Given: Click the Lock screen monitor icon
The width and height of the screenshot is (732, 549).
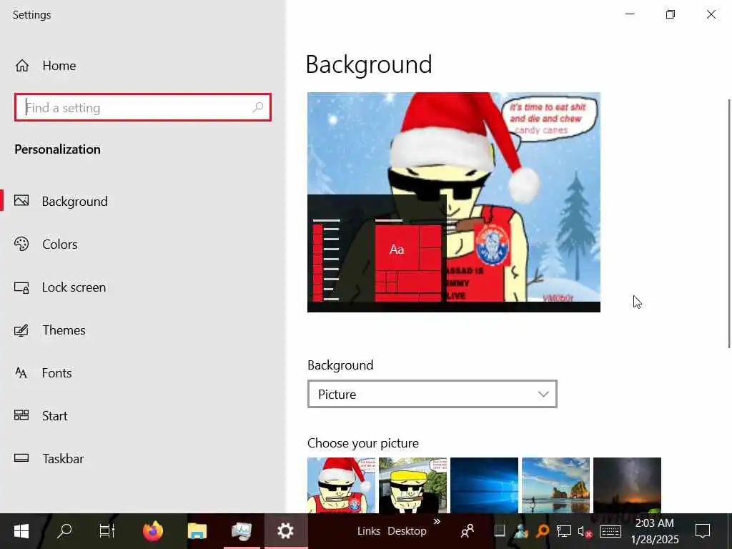Looking at the screenshot, I should pyautogui.click(x=21, y=287).
